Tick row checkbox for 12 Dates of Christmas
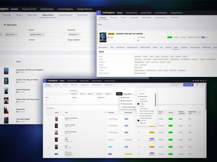217x162 pixels. click(50, 119)
